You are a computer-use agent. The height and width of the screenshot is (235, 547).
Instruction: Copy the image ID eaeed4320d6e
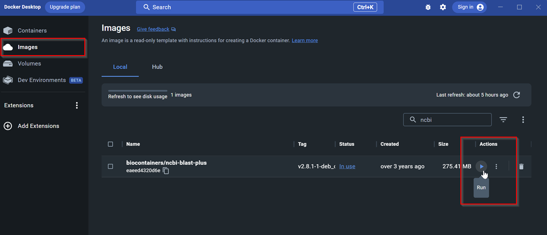pos(166,171)
